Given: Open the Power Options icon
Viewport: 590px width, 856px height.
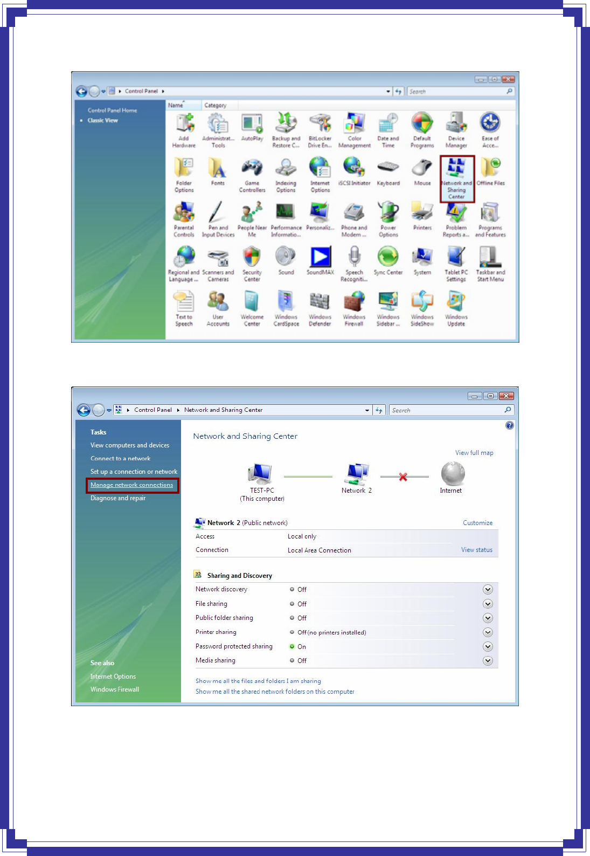Looking at the screenshot, I should pos(388,220).
